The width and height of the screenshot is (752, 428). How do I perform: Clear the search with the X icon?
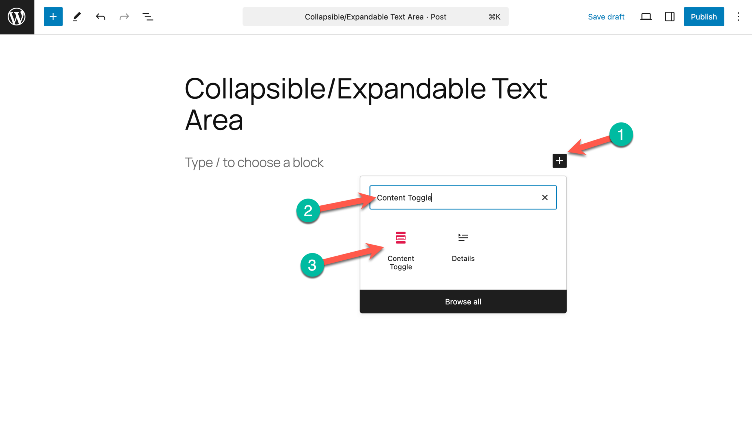tap(545, 197)
